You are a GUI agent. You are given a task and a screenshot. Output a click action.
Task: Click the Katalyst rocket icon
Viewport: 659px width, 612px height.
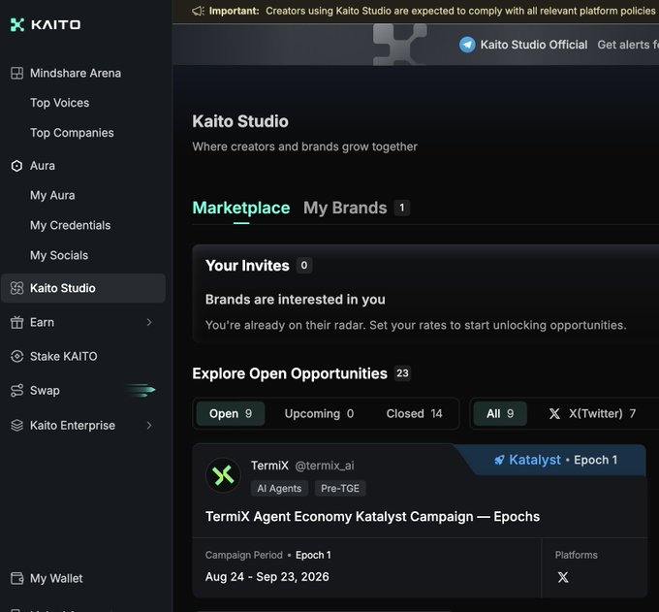(x=499, y=460)
